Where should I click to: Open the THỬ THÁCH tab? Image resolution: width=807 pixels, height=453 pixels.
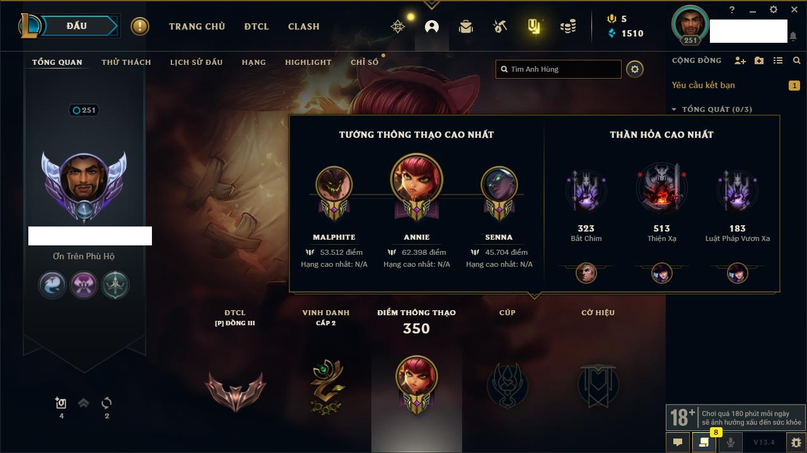click(126, 62)
